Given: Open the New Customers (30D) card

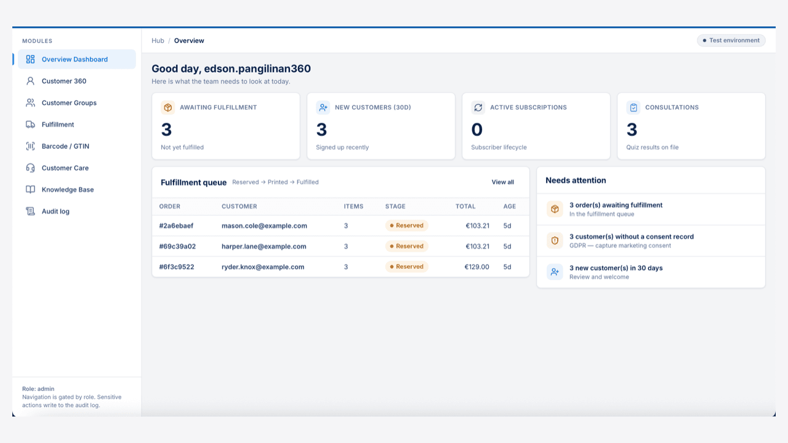Looking at the screenshot, I should pyautogui.click(x=381, y=126).
